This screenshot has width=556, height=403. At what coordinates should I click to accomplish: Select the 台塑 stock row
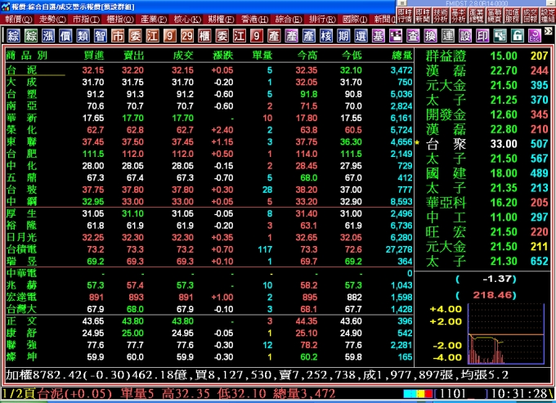(x=209, y=94)
